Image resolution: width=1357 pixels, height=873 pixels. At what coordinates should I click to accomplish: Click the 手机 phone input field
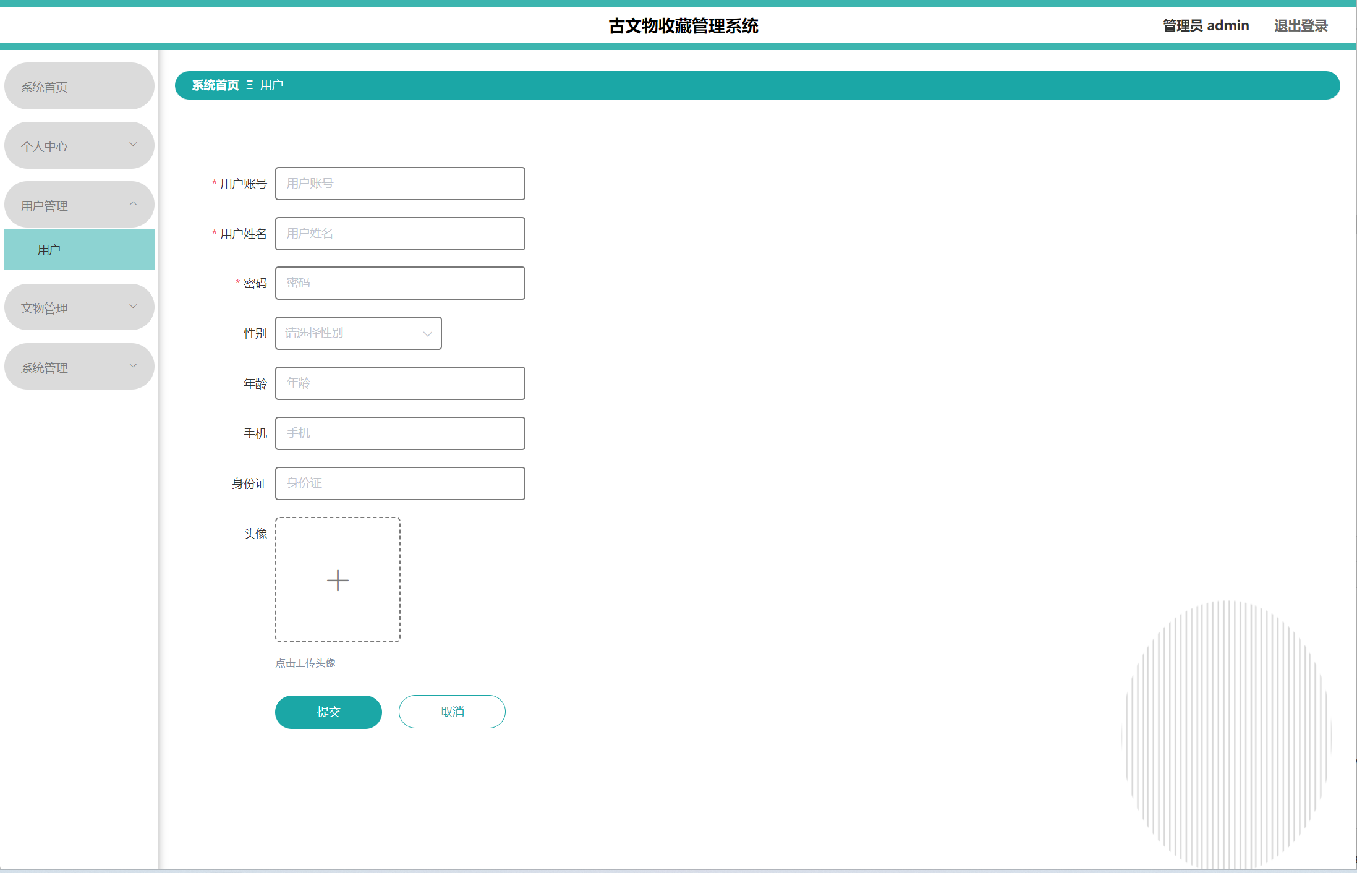(400, 433)
